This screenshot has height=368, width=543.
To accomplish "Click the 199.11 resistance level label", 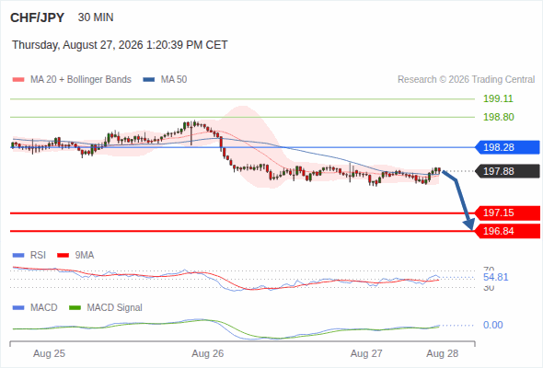I will coord(498,98).
